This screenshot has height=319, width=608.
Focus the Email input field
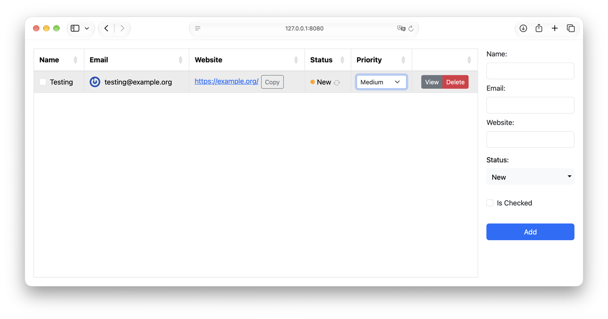coord(530,105)
